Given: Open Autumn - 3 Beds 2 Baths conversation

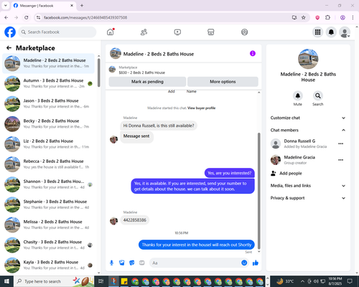Looking at the screenshot, I should point(49,83).
